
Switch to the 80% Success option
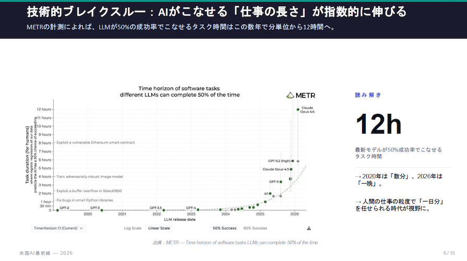coord(255,228)
